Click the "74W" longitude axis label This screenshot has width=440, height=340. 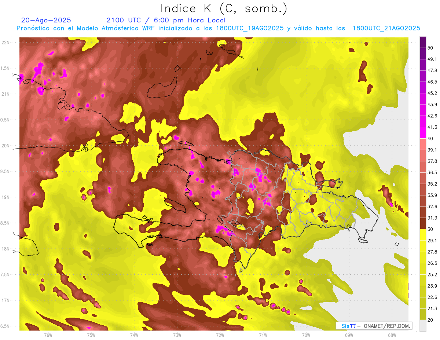134,334
